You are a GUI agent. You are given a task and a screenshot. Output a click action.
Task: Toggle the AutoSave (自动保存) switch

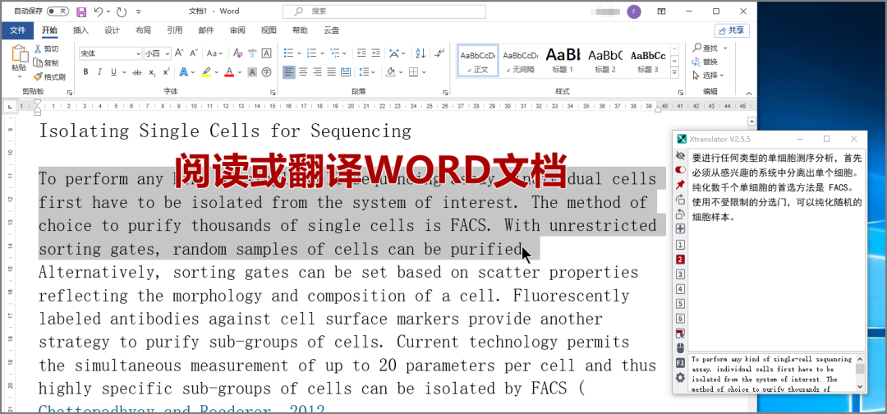pyautogui.click(x=57, y=11)
